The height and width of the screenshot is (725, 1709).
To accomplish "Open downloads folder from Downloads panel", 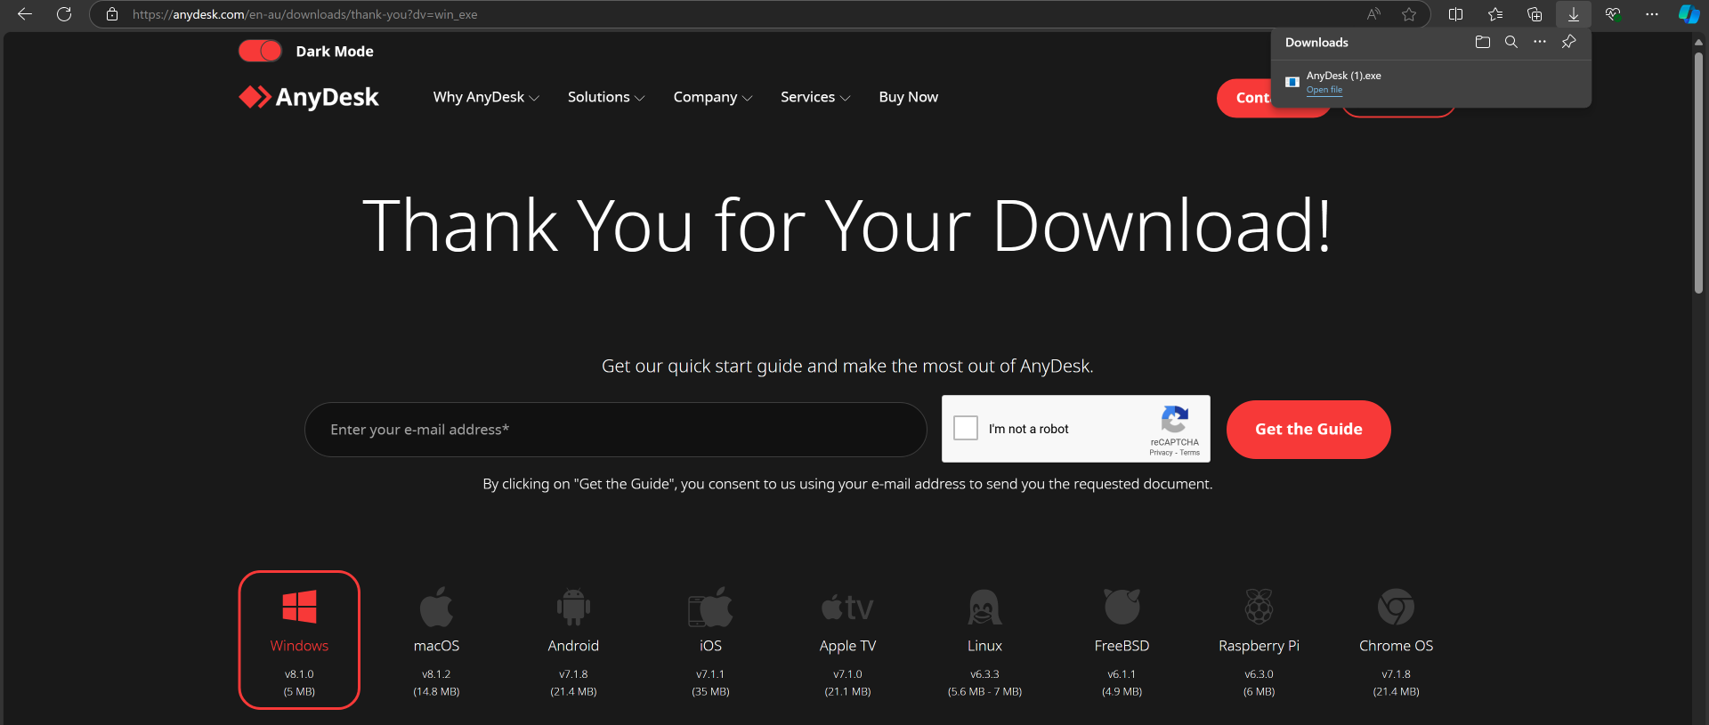I will tap(1482, 42).
